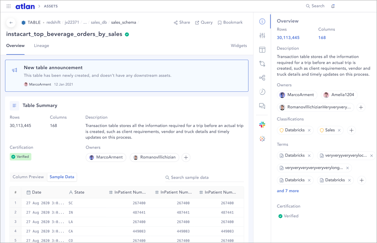Add an owner in the sidebar
Screen dimensions: 377x243
361,107
